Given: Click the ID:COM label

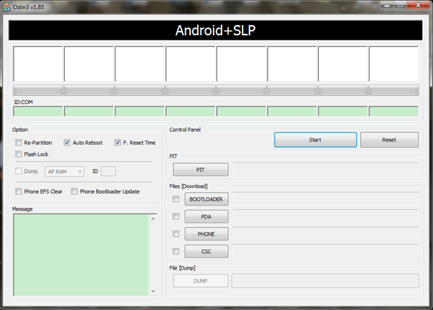Looking at the screenshot, I should click(24, 102).
